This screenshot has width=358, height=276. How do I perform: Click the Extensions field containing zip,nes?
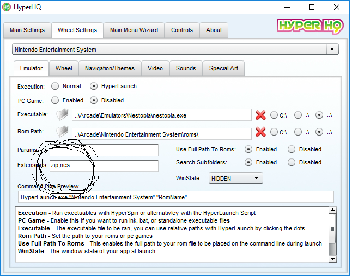[x=104, y=165]
